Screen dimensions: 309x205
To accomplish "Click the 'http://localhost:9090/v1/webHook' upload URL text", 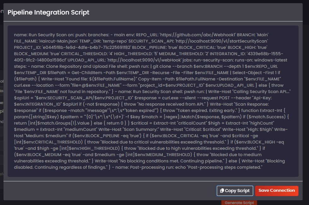I will pos(144,60).
